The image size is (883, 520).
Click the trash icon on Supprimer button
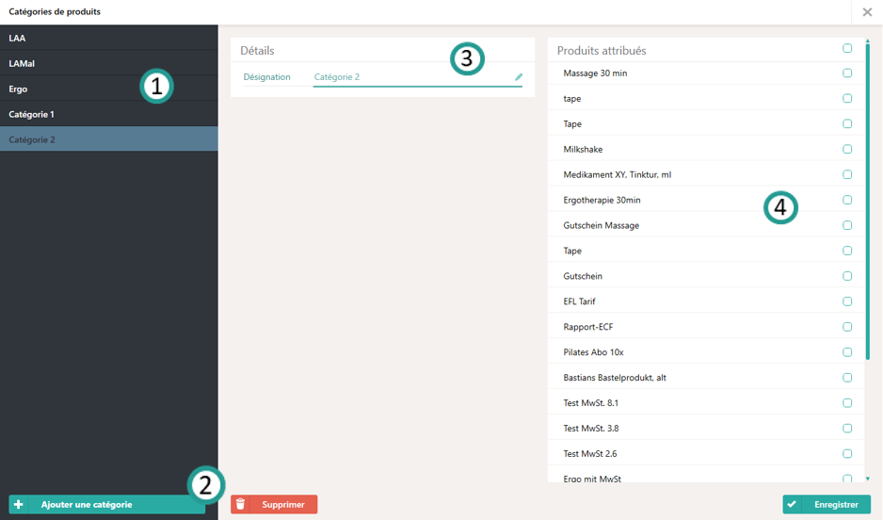240,505
